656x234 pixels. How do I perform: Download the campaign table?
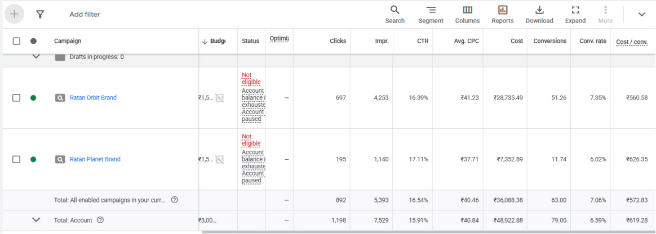pos(539,14)
